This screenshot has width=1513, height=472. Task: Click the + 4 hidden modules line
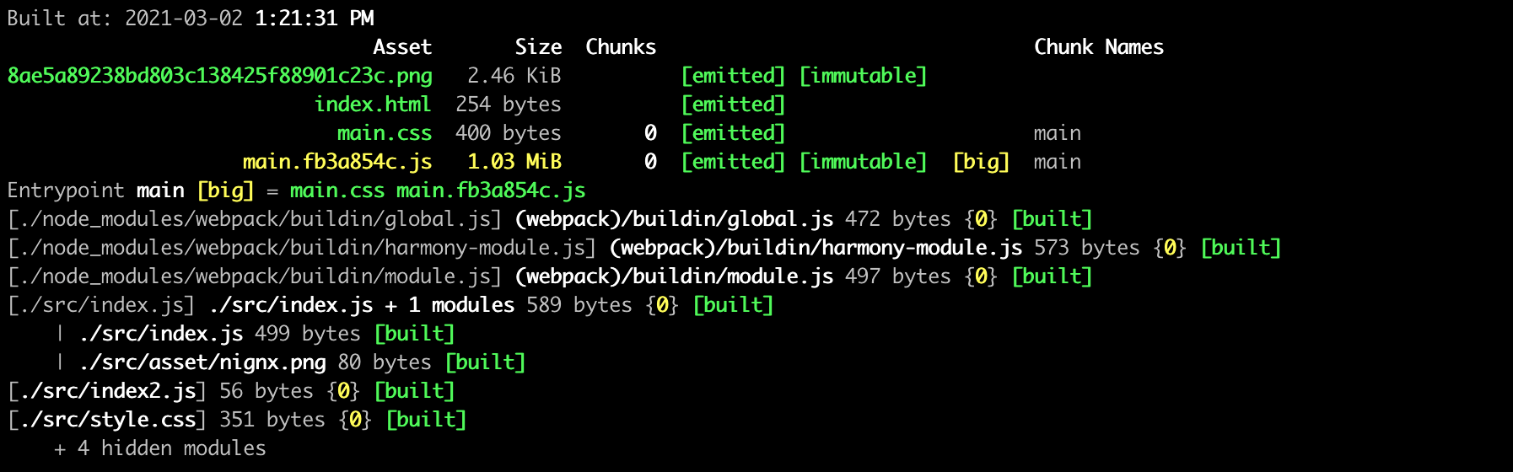pos(160,448)
